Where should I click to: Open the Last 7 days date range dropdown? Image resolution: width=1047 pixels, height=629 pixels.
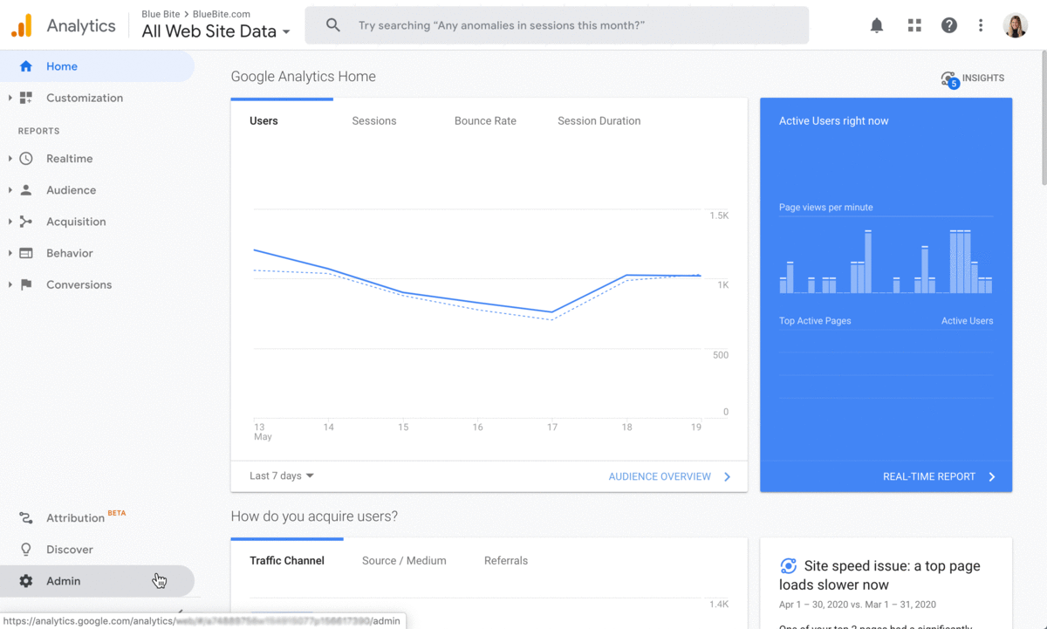281,476
